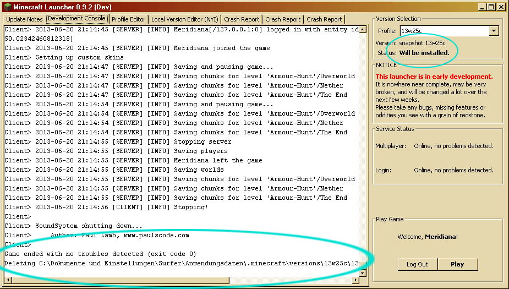The width and height of the screenshot is (509, 289).
Task: Maximize the Minecraft Launcher window
Action: coord(491,7)
